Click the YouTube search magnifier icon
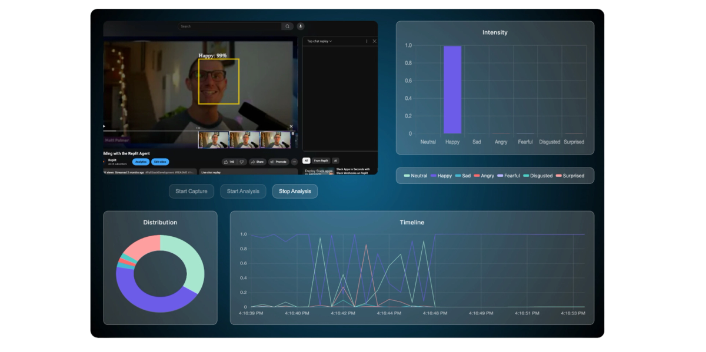The width and height of the screenshot is (706, 352). pos(287,26)
